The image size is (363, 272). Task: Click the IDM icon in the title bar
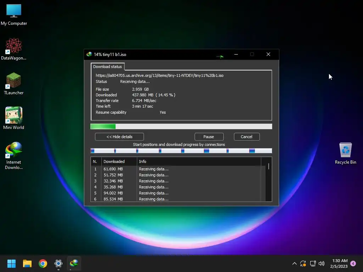(x=89, y=54)
